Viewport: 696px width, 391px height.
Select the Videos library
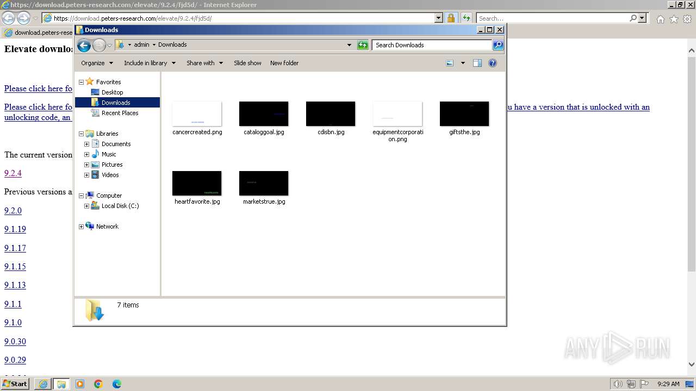(110, 175)
